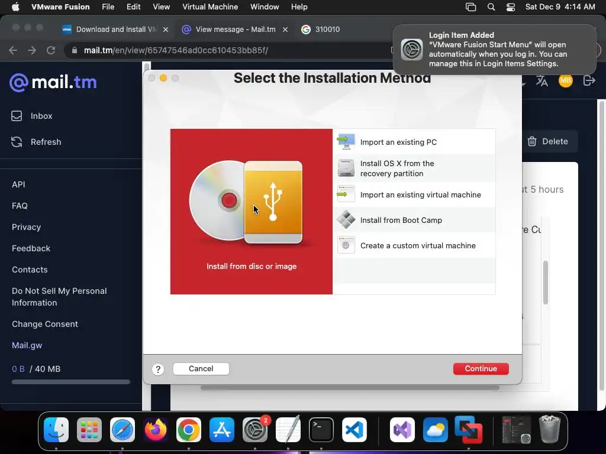Open VMware Fusion from the Dock

[x=469, y=430]
